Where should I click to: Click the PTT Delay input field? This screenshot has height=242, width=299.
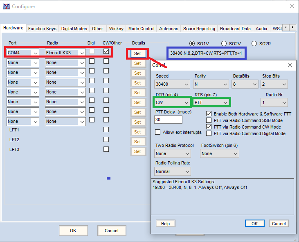click(168, 120)
